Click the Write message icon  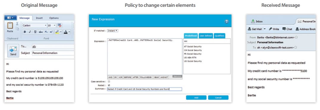coord(270,29)
